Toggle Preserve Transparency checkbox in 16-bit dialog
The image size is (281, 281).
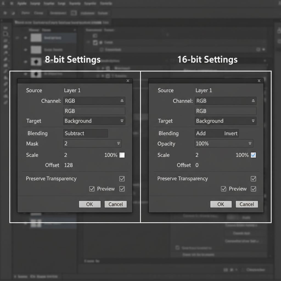pyautogui.click(x=253, y=179)
